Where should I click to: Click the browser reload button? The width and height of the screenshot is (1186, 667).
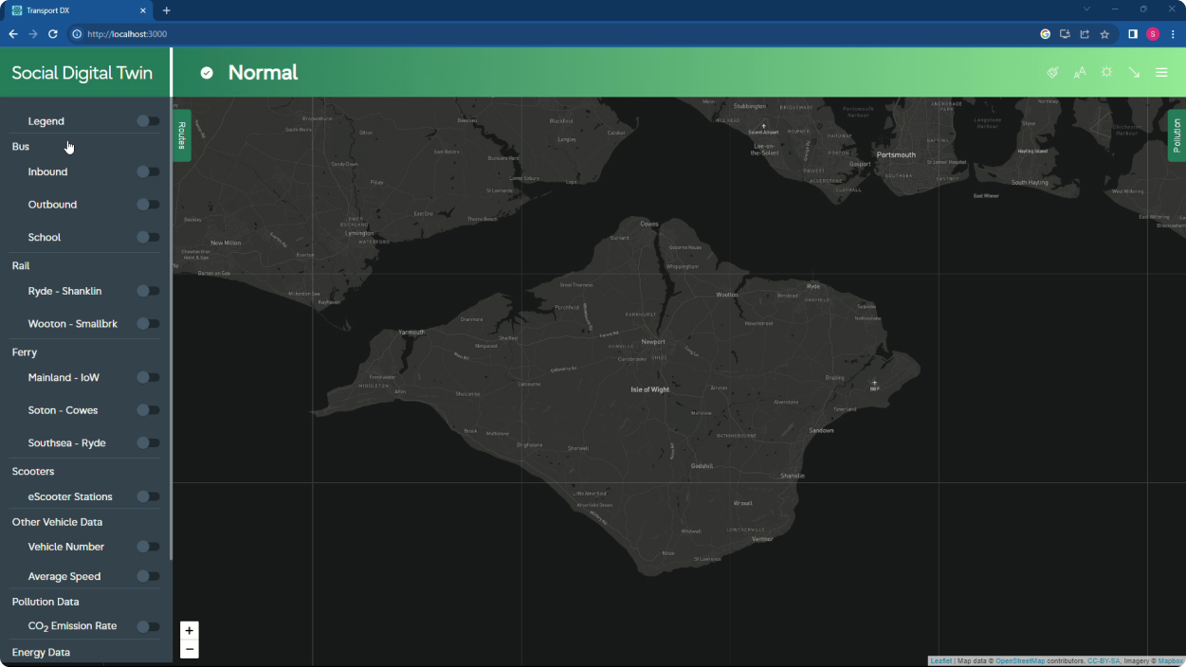tap(53, 34)
